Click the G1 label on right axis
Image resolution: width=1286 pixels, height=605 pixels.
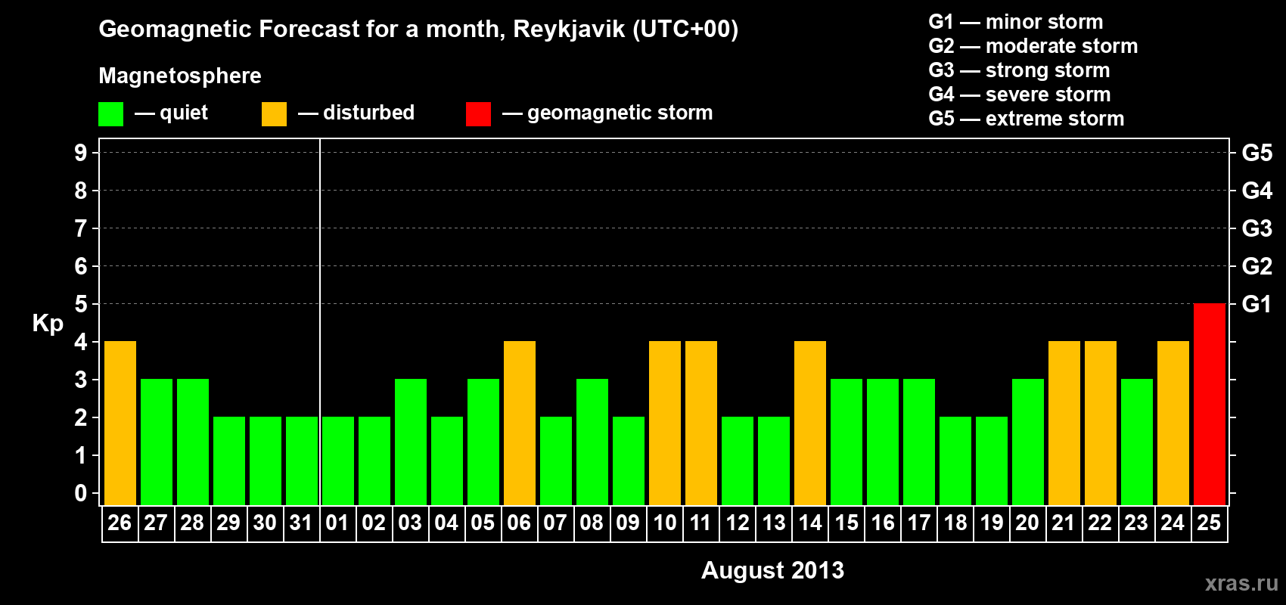[1256, 304]
